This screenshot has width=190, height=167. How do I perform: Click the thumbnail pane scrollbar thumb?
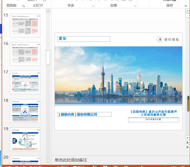48,57
